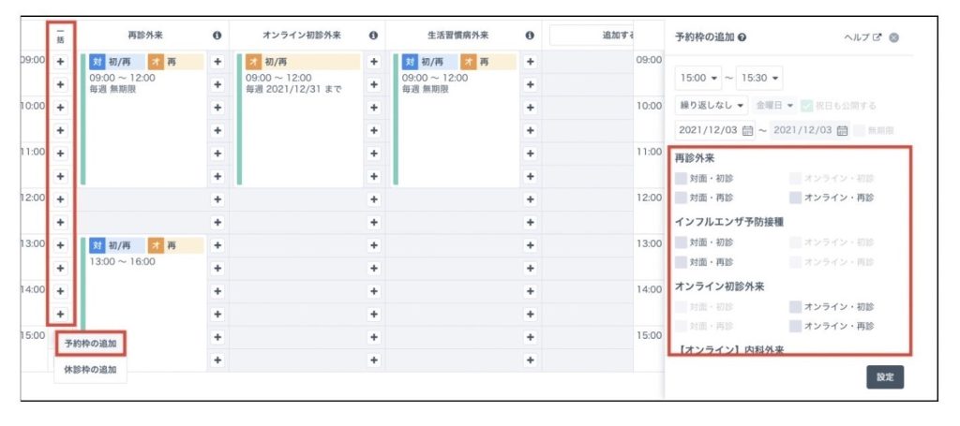The height and width of the screenshot is (426, 960).
Task: Click info icon beside オンライン初診外来 header
Action: [x=373, y=36]
